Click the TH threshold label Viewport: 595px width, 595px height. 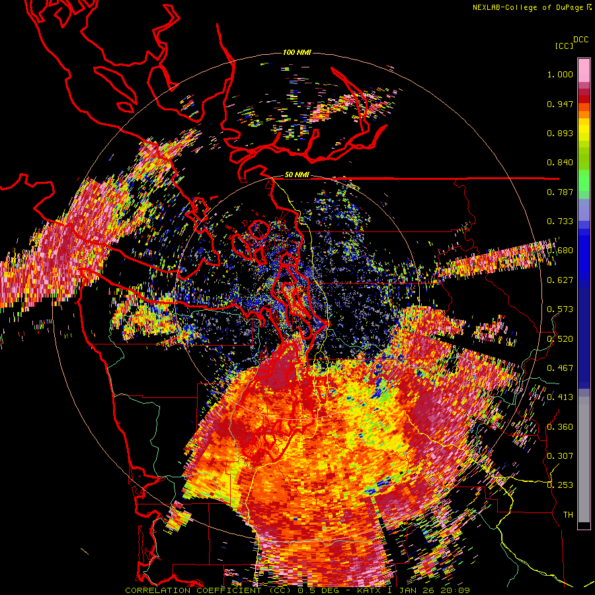pyautogui.click(x=568, y=515)
